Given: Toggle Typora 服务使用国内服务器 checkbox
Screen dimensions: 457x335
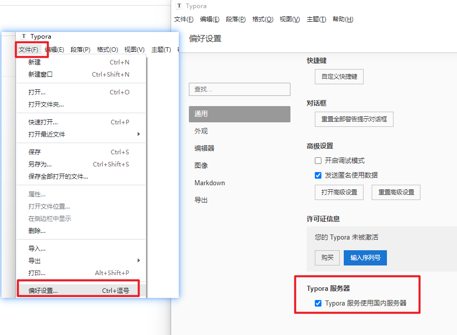Looking at the screenshot, I should [318, 303].
